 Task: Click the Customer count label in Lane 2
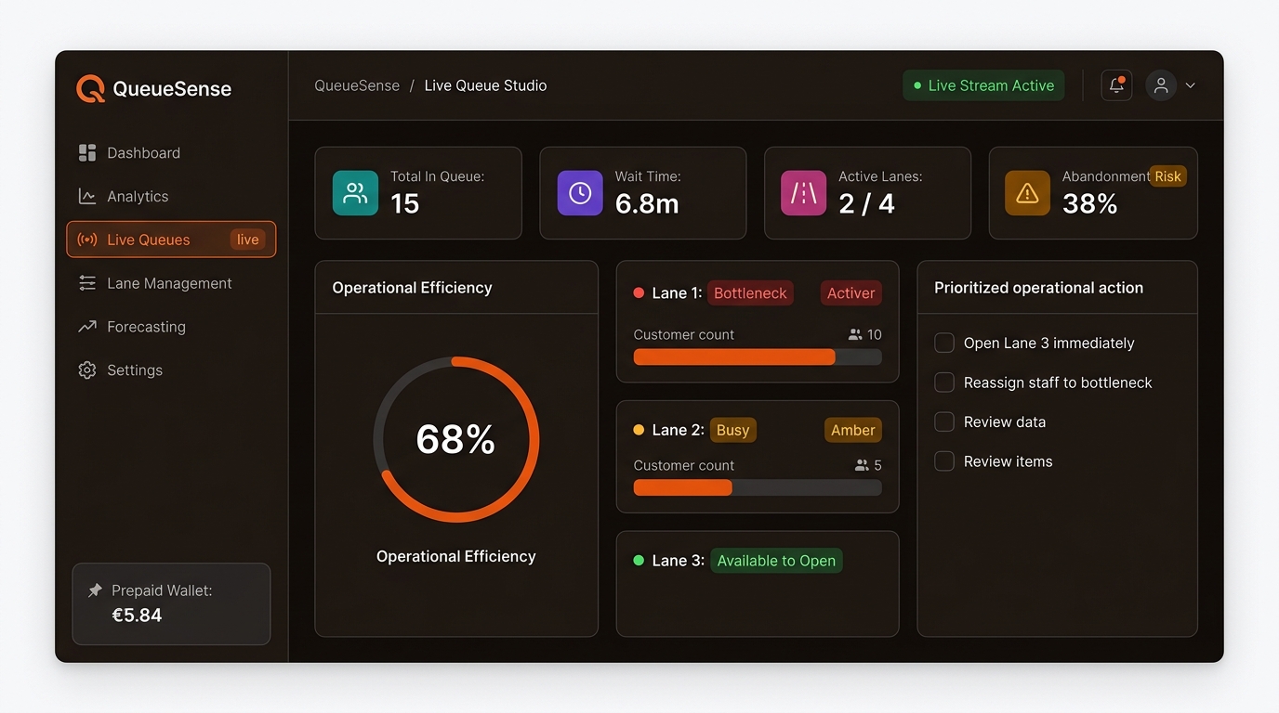[x=684, y=465]
